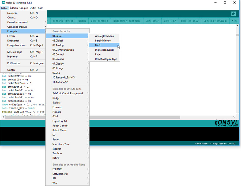
Task: Open Robot Motor examples
Action: click(x=67, y=130)
